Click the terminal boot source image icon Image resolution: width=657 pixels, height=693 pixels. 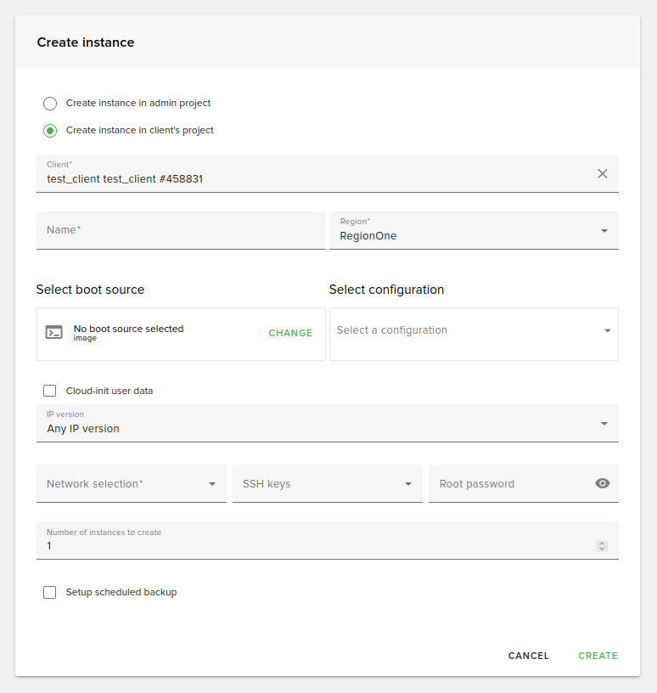pos(54,333)
